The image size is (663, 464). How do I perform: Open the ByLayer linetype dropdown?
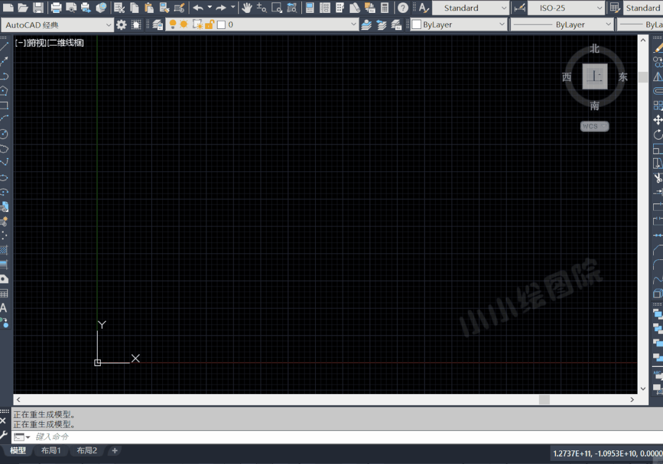click(x=562, y=25)
